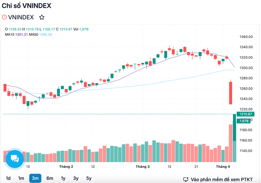Click the MA10 indicator value 1301.21
261x183 pixels.
22,35
